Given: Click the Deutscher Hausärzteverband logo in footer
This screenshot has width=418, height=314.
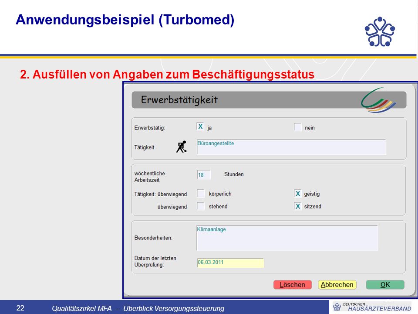Looking at the screenshot, I should point(372,307).
